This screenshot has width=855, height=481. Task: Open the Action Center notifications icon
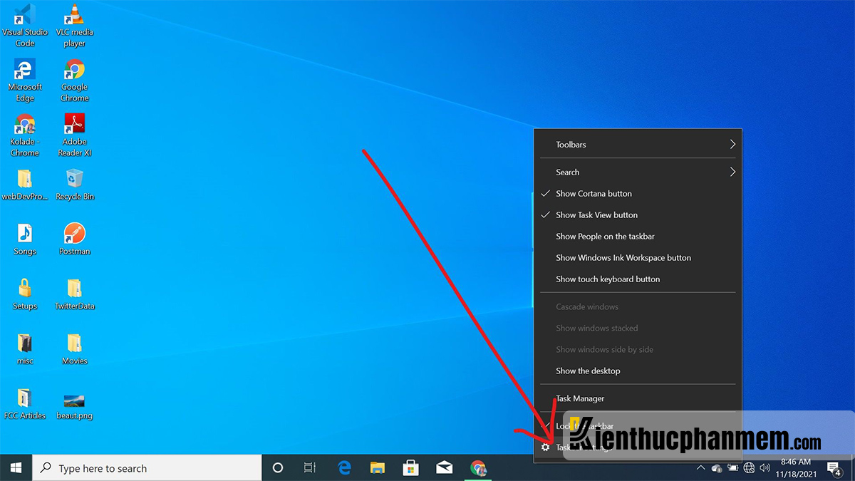(x=834, y=468)
